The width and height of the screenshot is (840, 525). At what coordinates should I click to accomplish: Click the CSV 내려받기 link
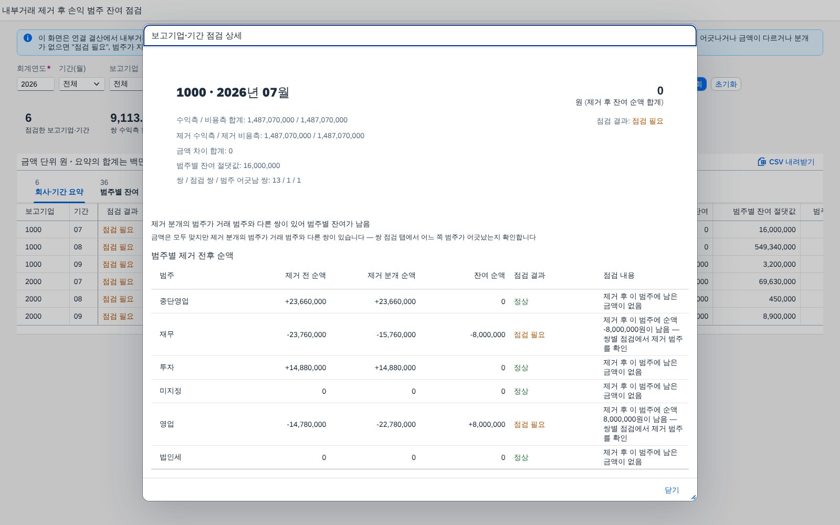(x=786, y=162)
